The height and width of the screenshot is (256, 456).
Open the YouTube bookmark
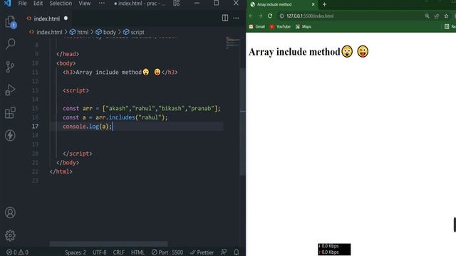click(x=280, y=27)
